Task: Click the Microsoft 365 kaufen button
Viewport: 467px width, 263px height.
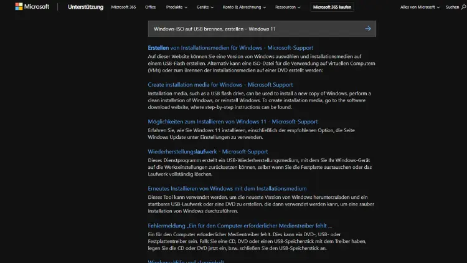Action: pyautogui.click(x=332, y=7)
